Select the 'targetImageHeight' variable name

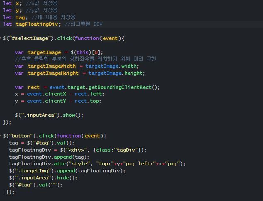click(53, 73)
